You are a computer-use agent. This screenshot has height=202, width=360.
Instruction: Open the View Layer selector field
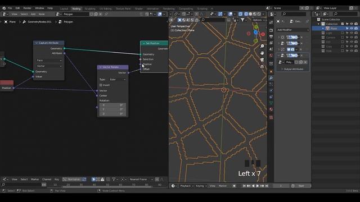coord(336,8)
